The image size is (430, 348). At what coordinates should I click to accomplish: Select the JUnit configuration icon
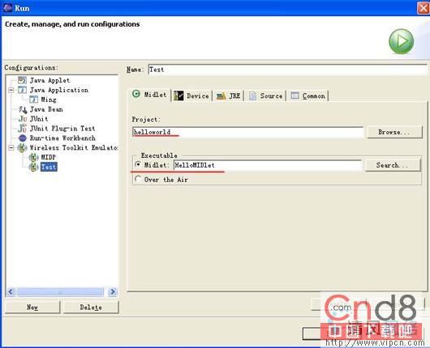point(23,119)
